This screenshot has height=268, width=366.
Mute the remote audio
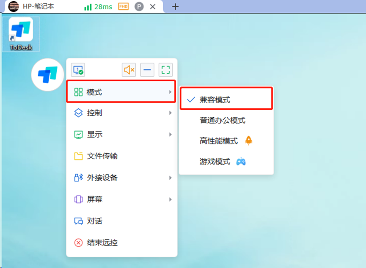(129, 70)
